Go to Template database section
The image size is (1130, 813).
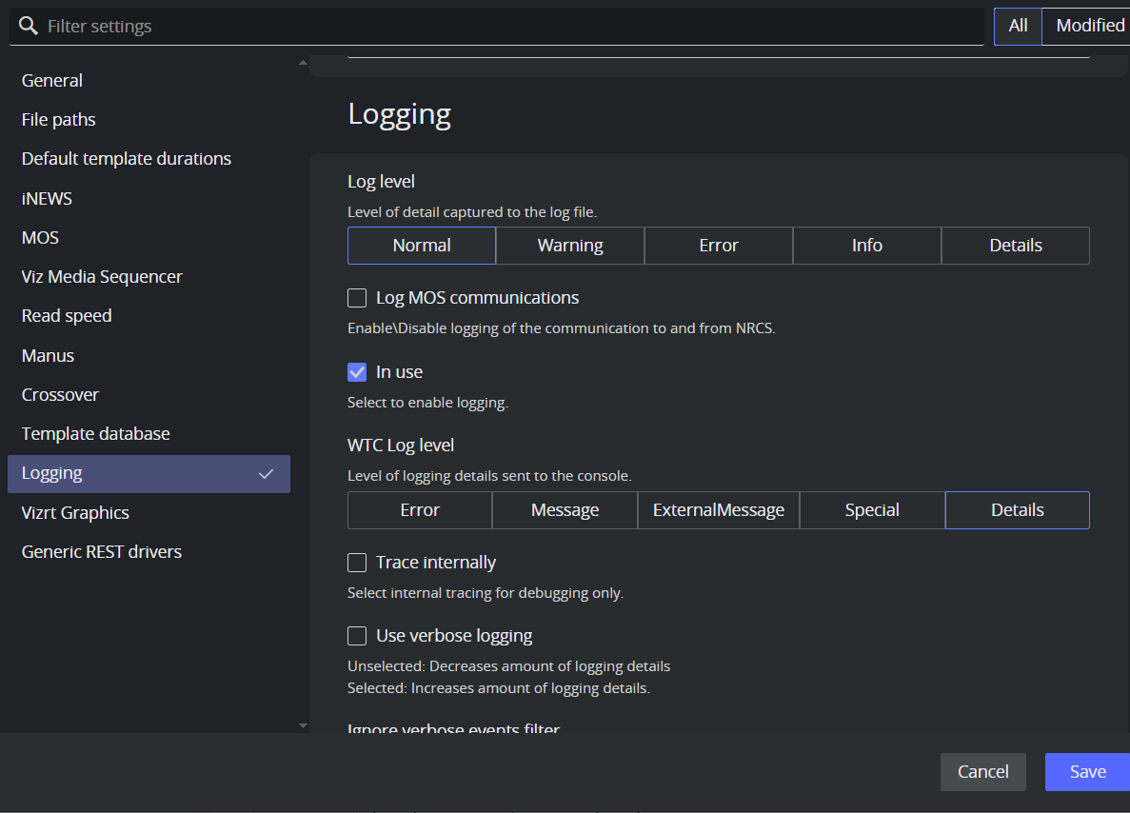pyautogui.click(x=96, y=434)
